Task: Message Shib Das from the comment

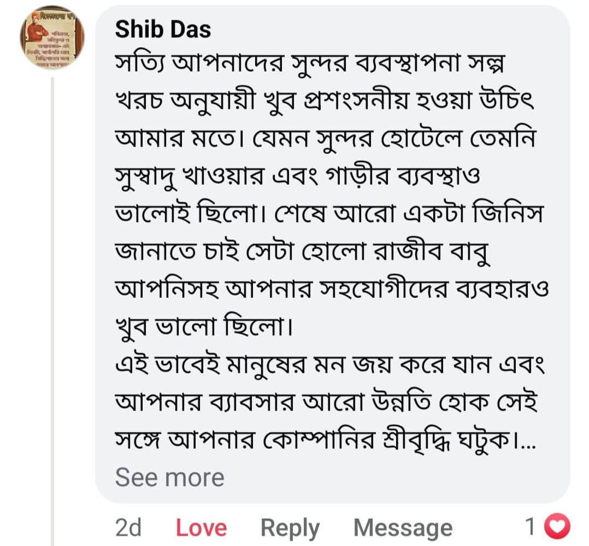Action: pyautogui.click(x=403, y=529)
